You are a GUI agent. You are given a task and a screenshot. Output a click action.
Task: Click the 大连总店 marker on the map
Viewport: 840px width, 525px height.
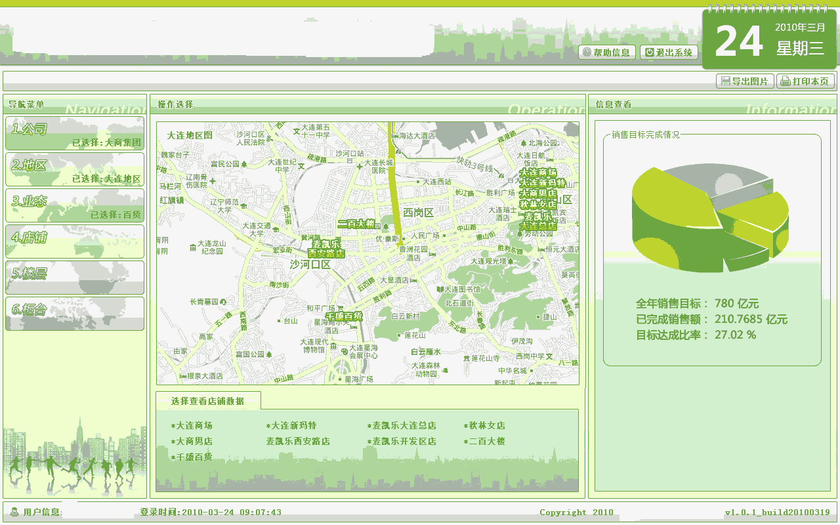(x=538, y=226)
